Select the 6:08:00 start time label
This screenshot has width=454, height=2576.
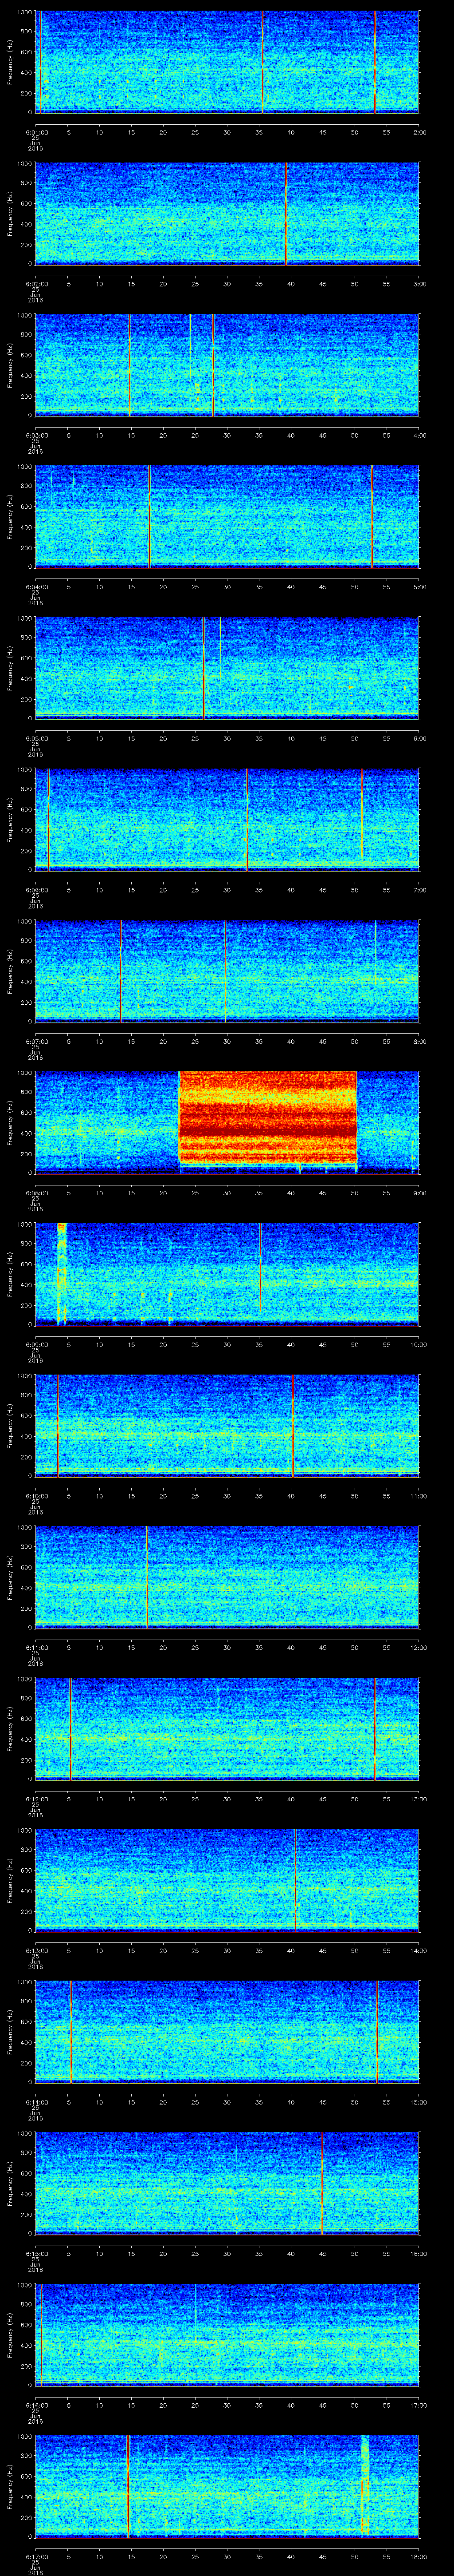click(x=36, y=1192)
